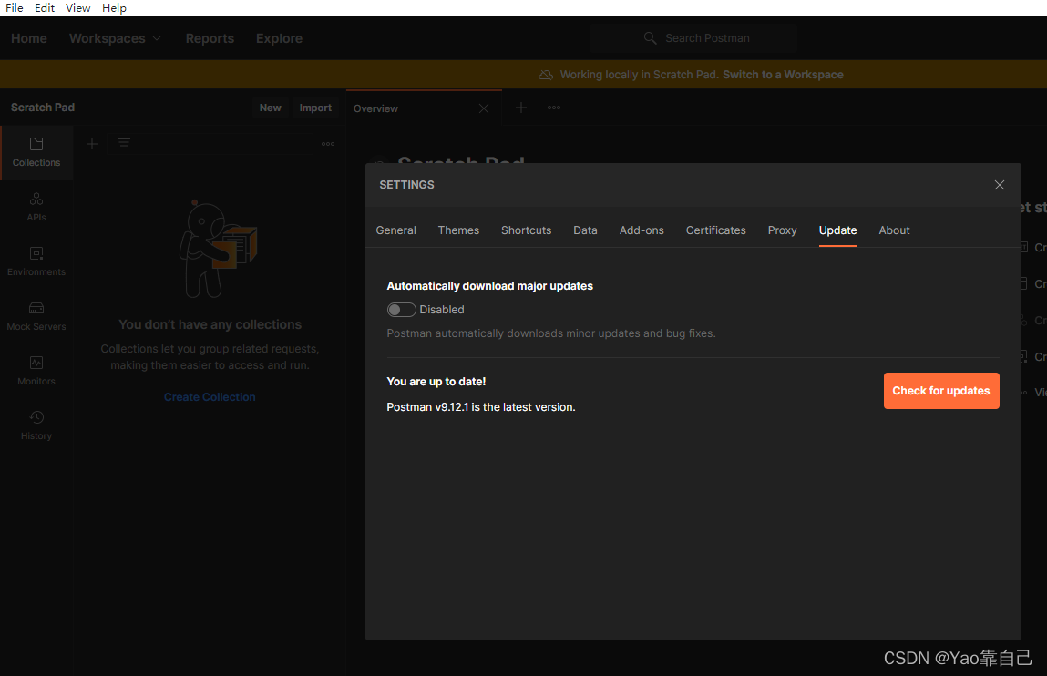Click 'You are up to date!' text

coord(436,382)
